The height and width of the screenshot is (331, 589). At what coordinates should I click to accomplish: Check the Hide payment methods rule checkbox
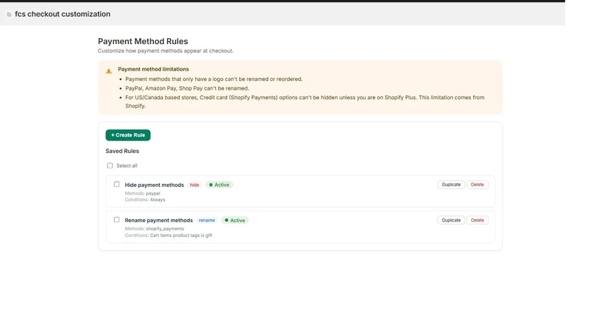pyautogui.click(x=117, y=185)
